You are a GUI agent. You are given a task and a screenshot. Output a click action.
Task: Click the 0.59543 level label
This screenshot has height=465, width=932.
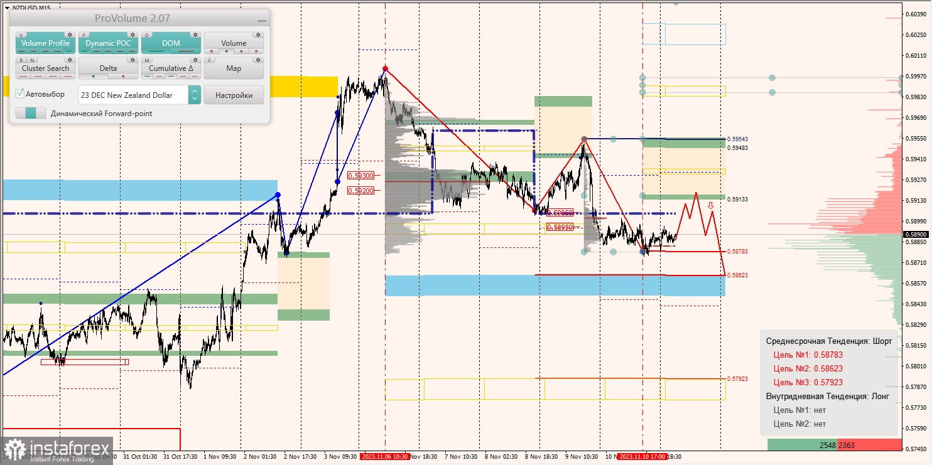coord(737,139)
